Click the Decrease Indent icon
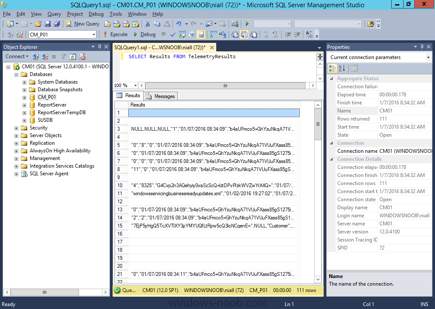Screen dimensions: 435x309 288,34
